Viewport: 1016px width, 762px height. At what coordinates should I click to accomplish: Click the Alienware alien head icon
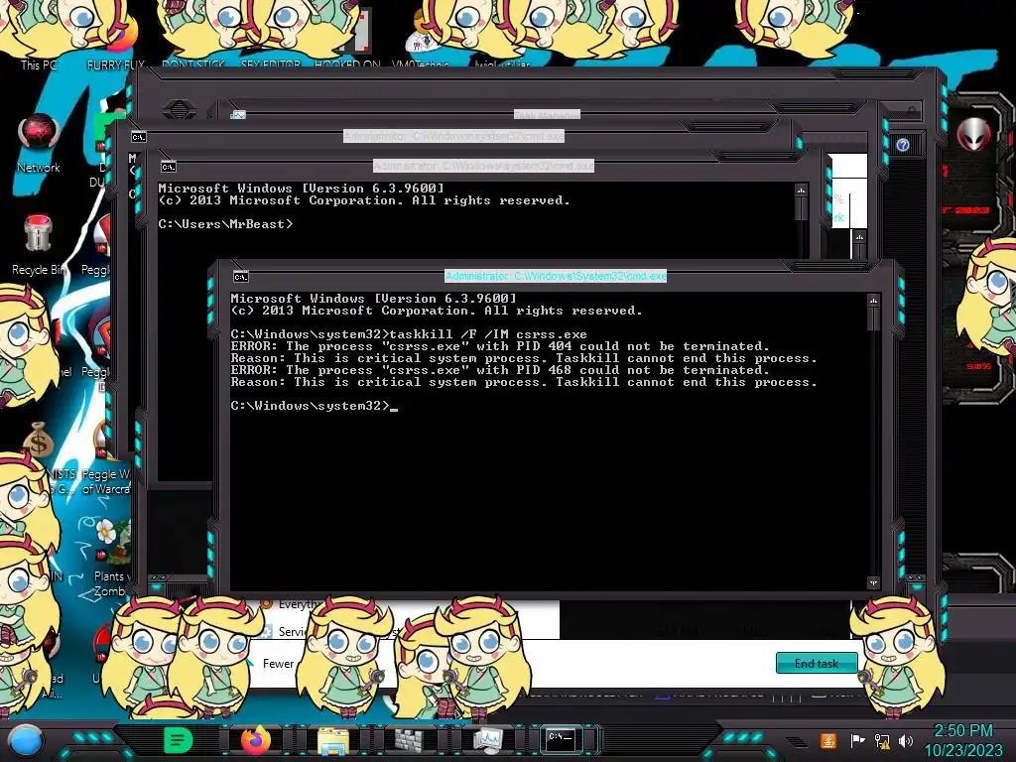(974, 135)
